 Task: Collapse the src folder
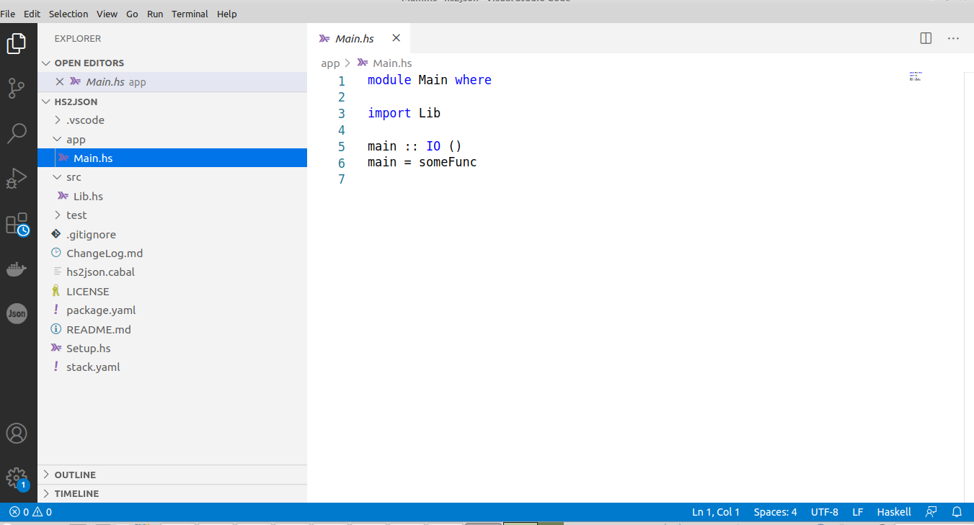[x=172, y=177]
